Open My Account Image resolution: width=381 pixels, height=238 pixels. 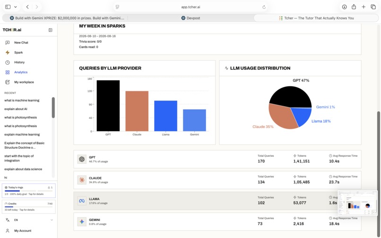pos(23,231)
